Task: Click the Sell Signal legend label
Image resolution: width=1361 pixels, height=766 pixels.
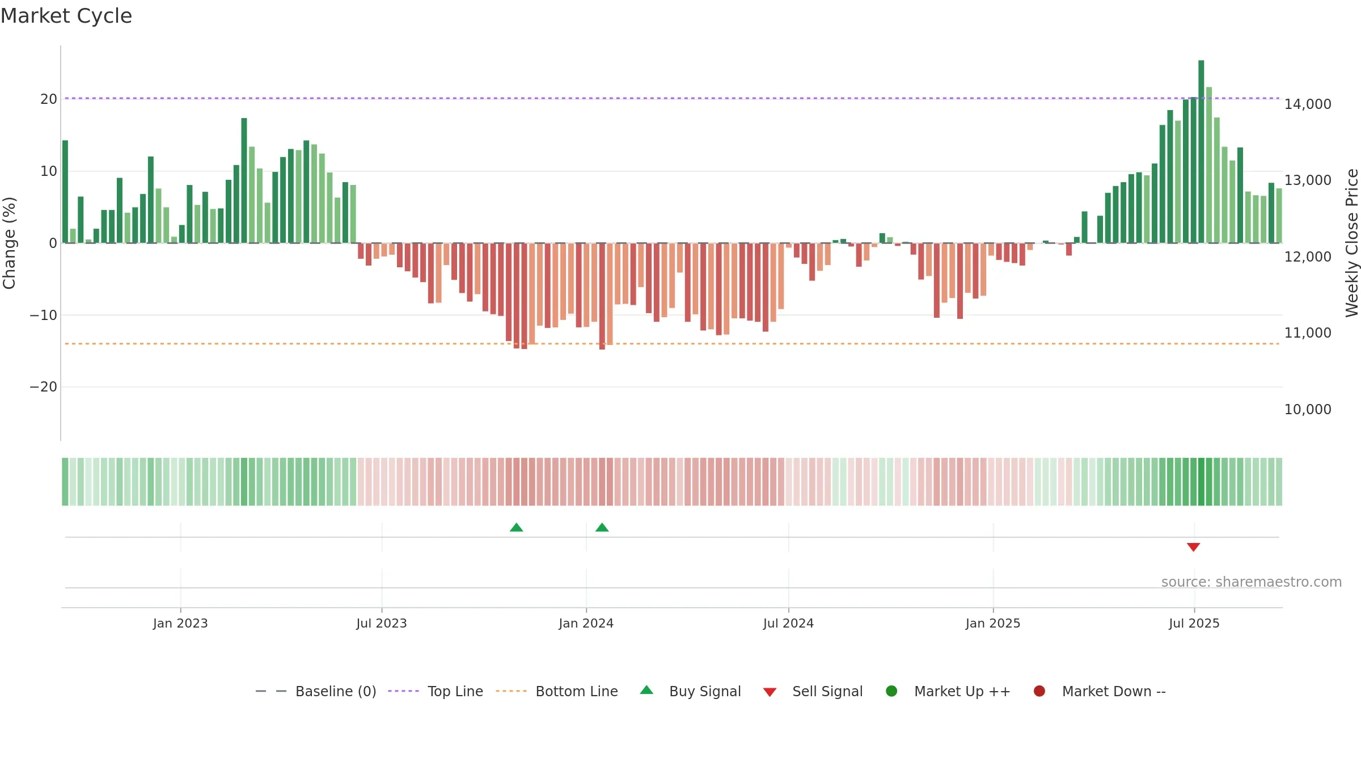Action: pos(827,691)
